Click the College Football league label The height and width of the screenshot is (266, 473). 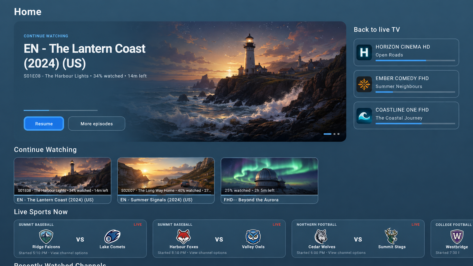[x=453, y=225]
